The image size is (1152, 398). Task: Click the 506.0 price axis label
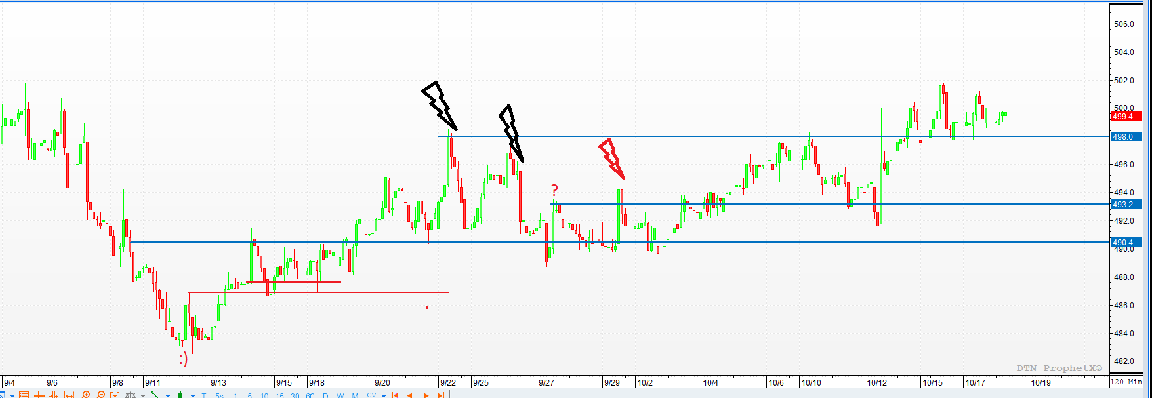click(1122, 24)
